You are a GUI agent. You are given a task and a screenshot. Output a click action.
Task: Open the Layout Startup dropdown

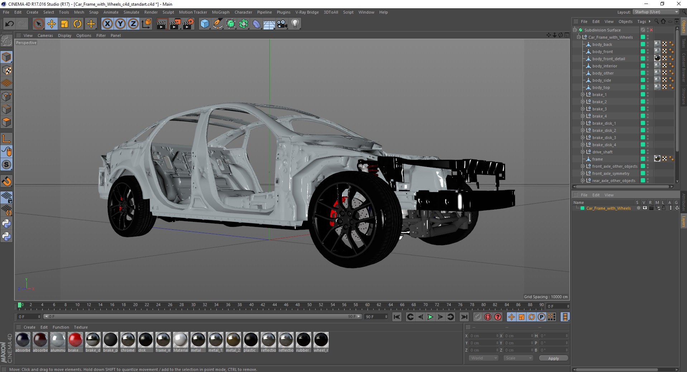click(656, 12)
